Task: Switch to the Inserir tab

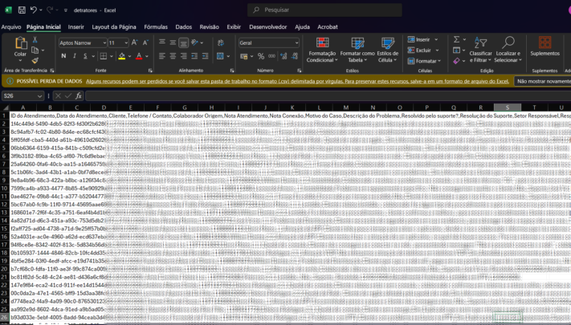Action: coord(75,26)
